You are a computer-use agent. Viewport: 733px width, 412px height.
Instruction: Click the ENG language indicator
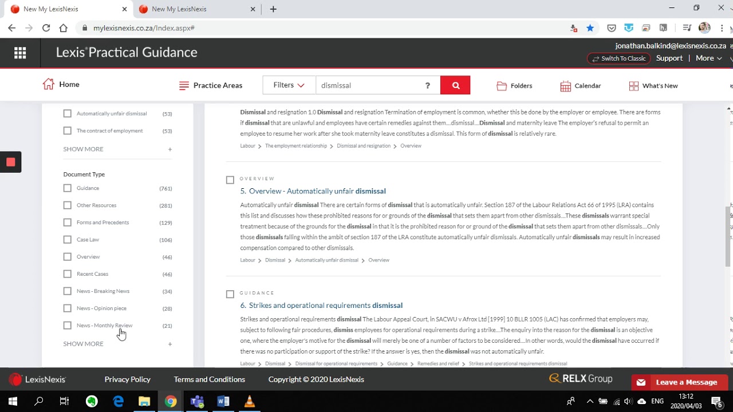click(x=658, y=402)
